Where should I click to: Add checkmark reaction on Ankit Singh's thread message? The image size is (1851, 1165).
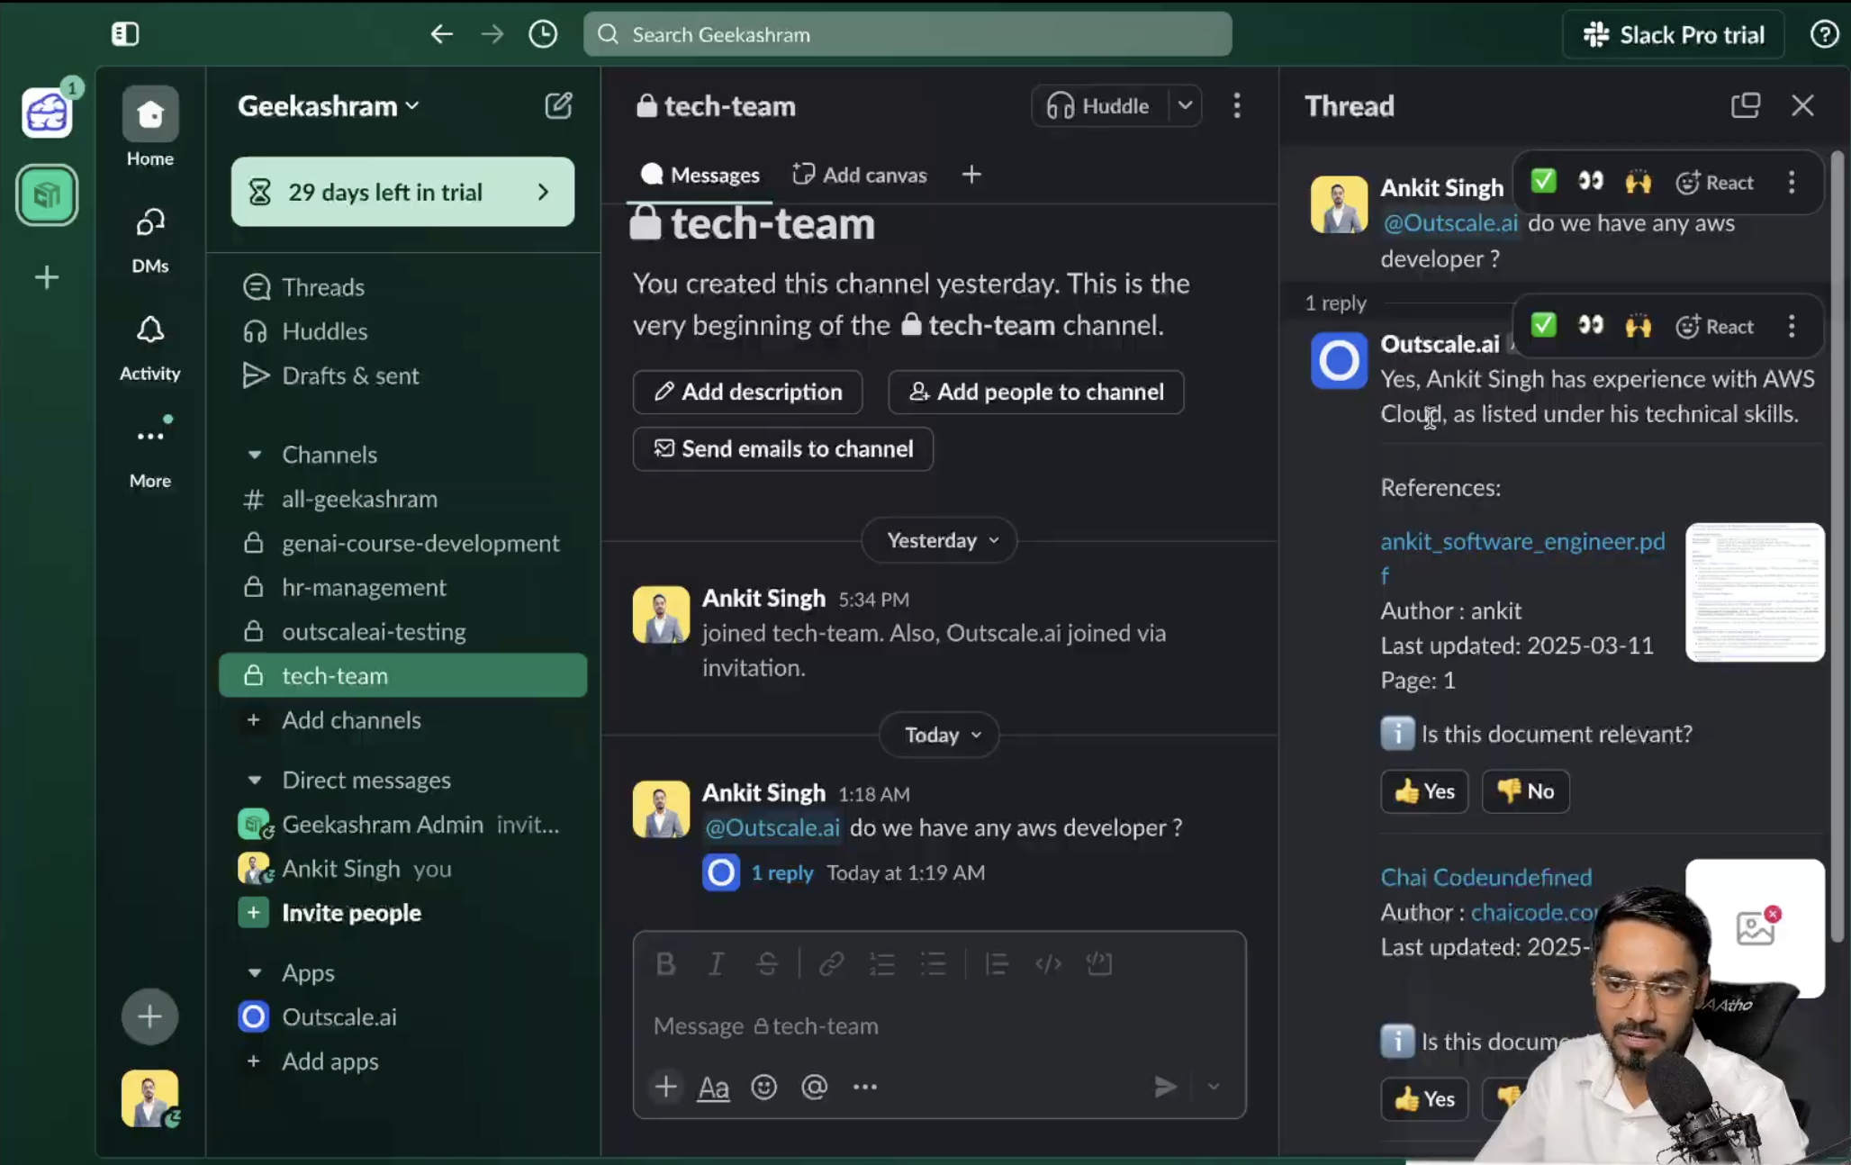pos(1543,182)
